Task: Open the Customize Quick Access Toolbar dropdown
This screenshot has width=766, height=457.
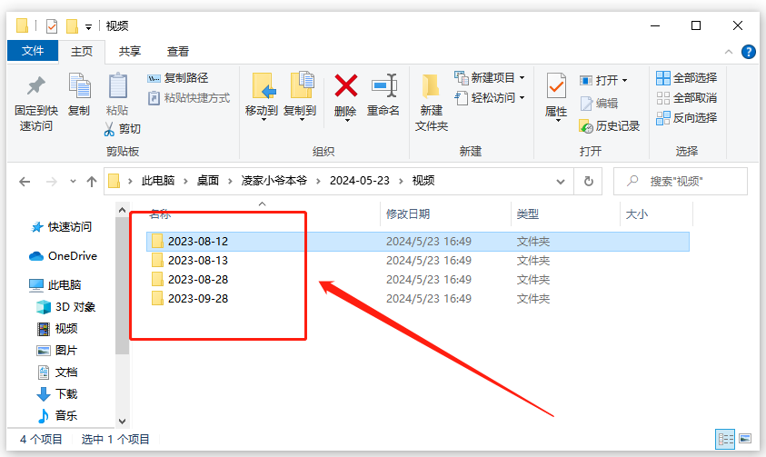Action: pos(88,26)
